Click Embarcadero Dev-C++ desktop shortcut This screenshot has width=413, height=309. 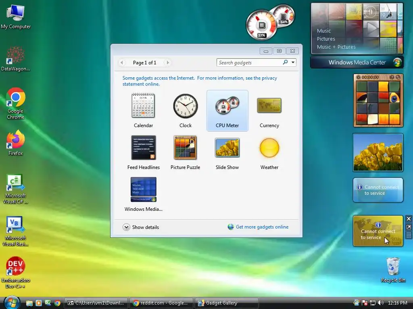point(16,272)
